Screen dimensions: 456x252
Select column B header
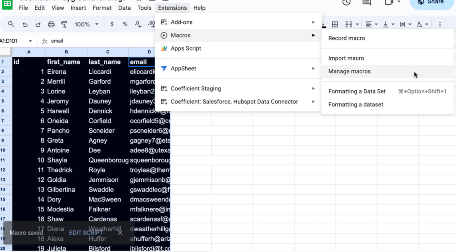(x=66, y=52)
